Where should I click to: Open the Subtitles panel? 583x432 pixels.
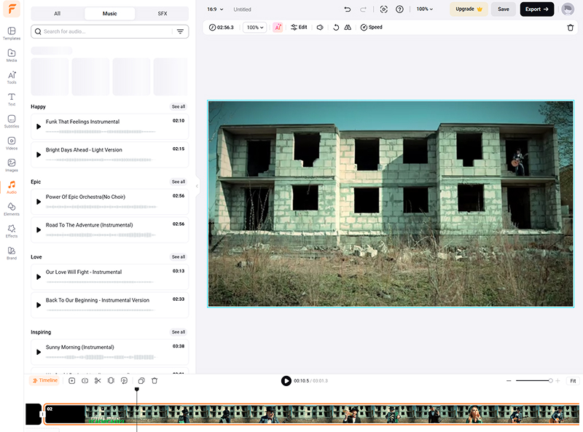pos(12,121)
